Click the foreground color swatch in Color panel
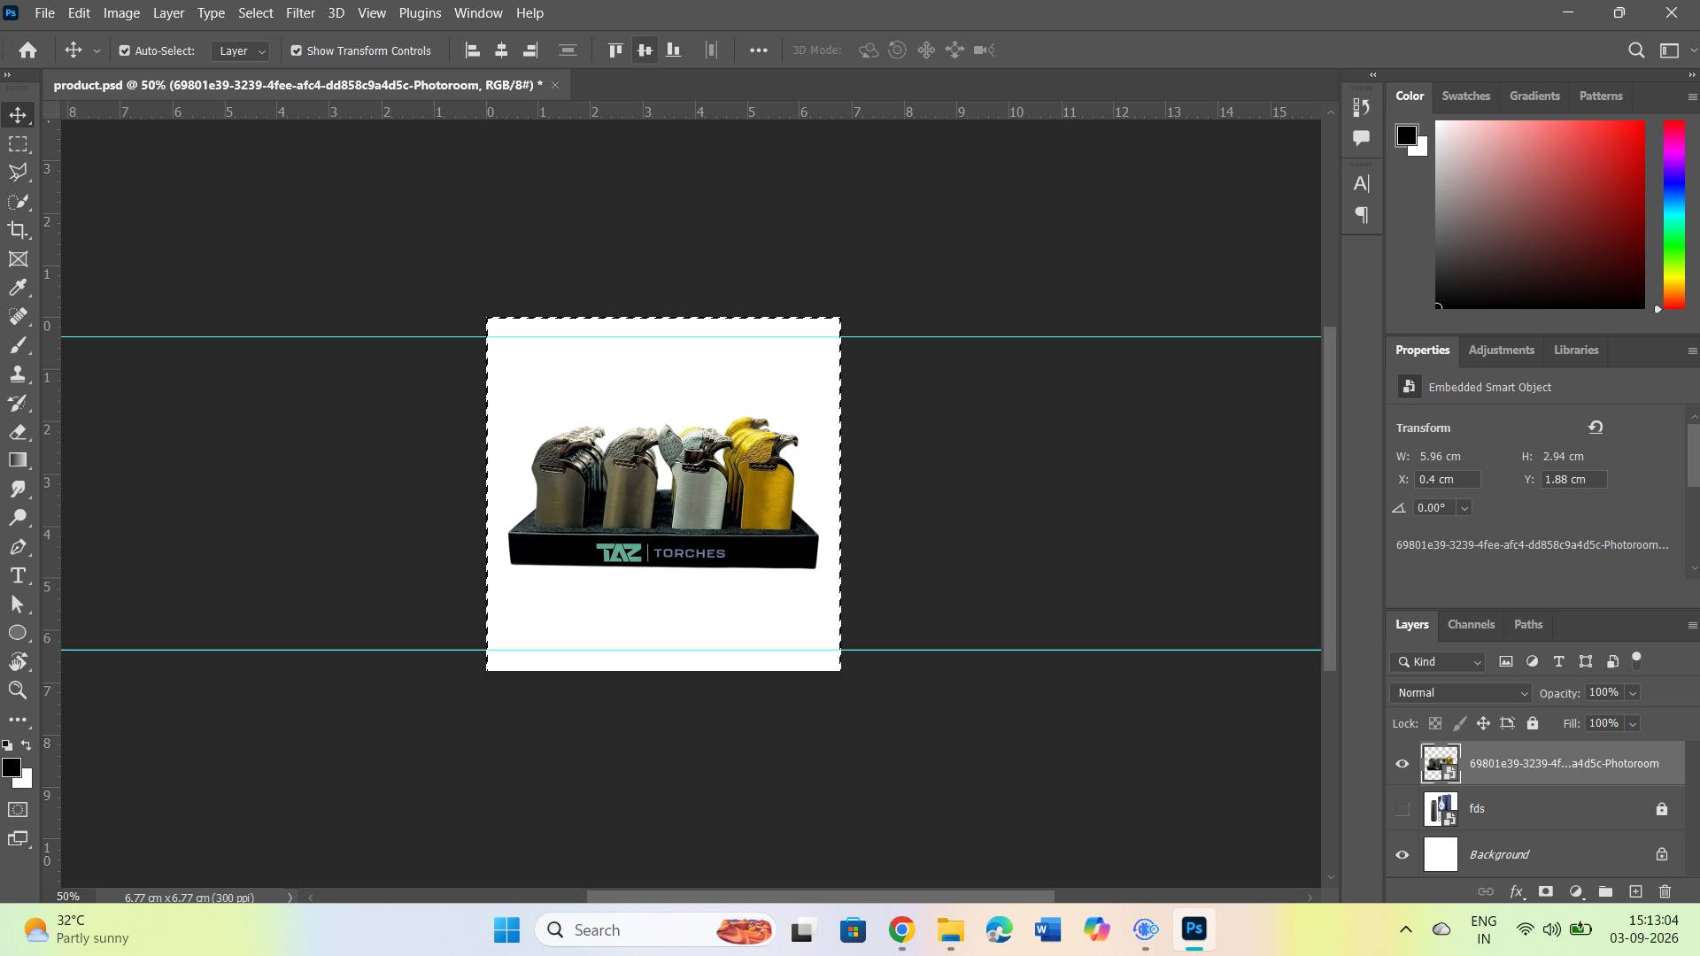 (1406, 135)
